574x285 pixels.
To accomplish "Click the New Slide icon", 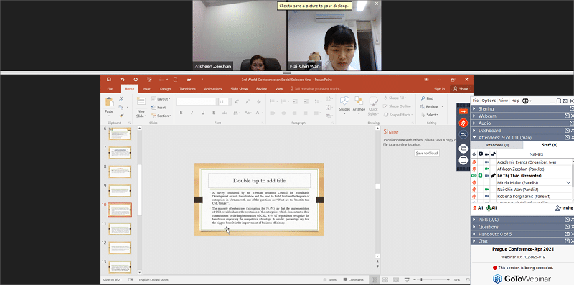I will 141,107.
